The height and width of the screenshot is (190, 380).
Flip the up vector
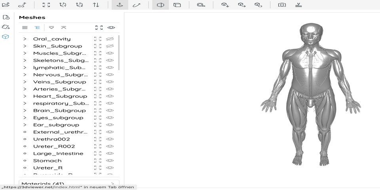click(96, 5)
